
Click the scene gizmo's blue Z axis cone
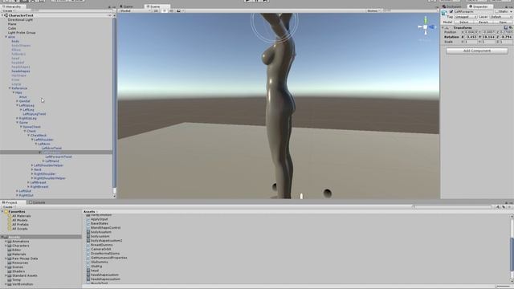tap(432, 27)
